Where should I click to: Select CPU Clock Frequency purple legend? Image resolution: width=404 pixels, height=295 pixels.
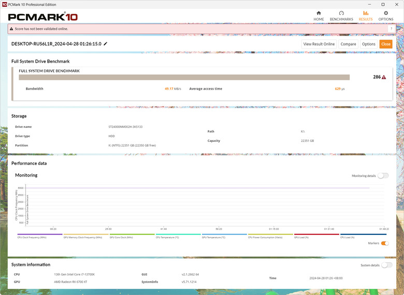tap(40, 234)
